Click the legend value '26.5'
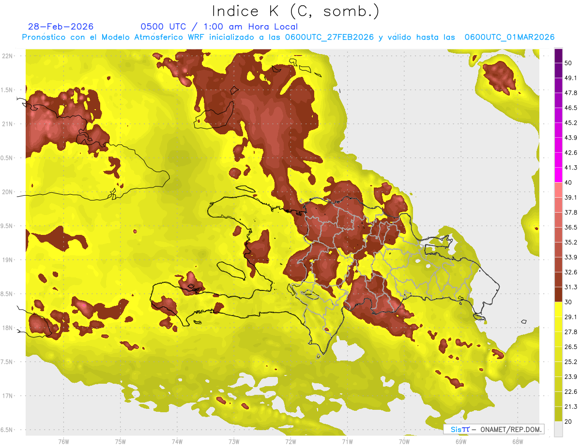 [570, 347]
